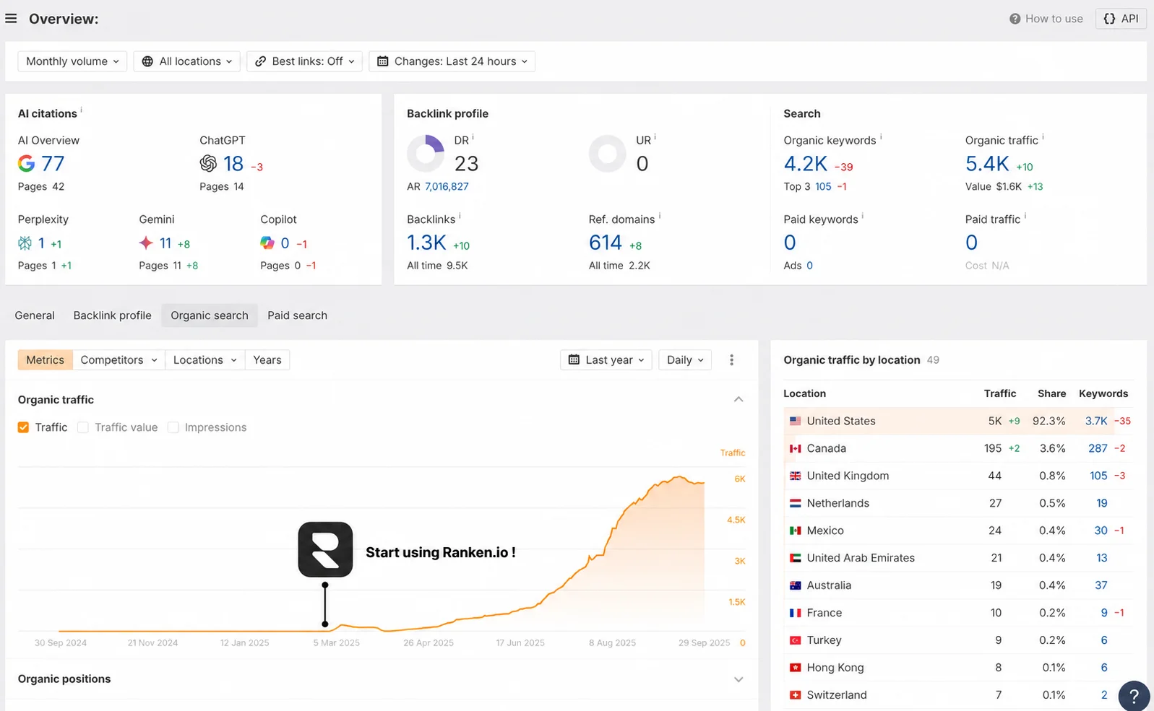Open Australia keywords 37 link
This screenshot has width=1154, height=711.
(1101, 585)
